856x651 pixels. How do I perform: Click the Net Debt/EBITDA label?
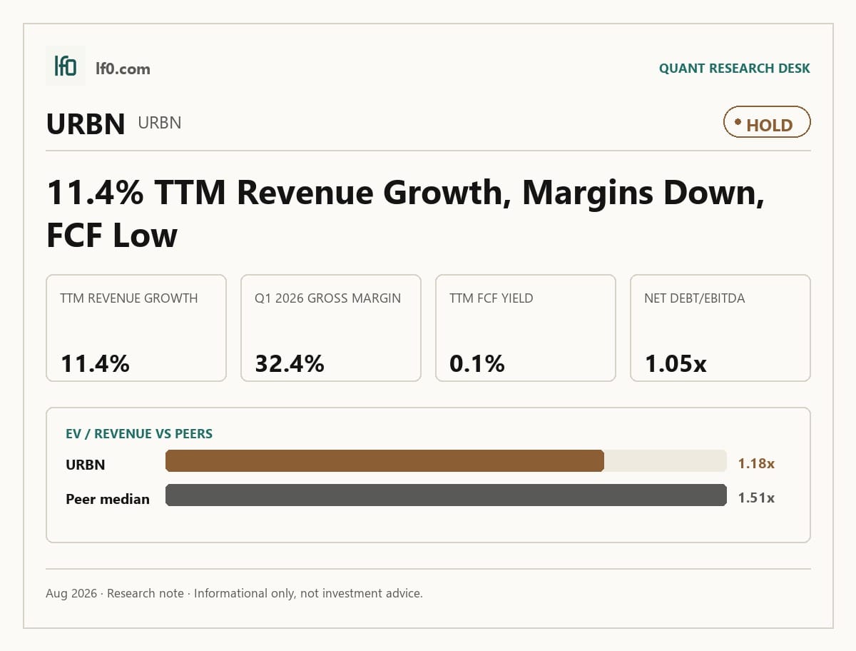click(694, 298)
